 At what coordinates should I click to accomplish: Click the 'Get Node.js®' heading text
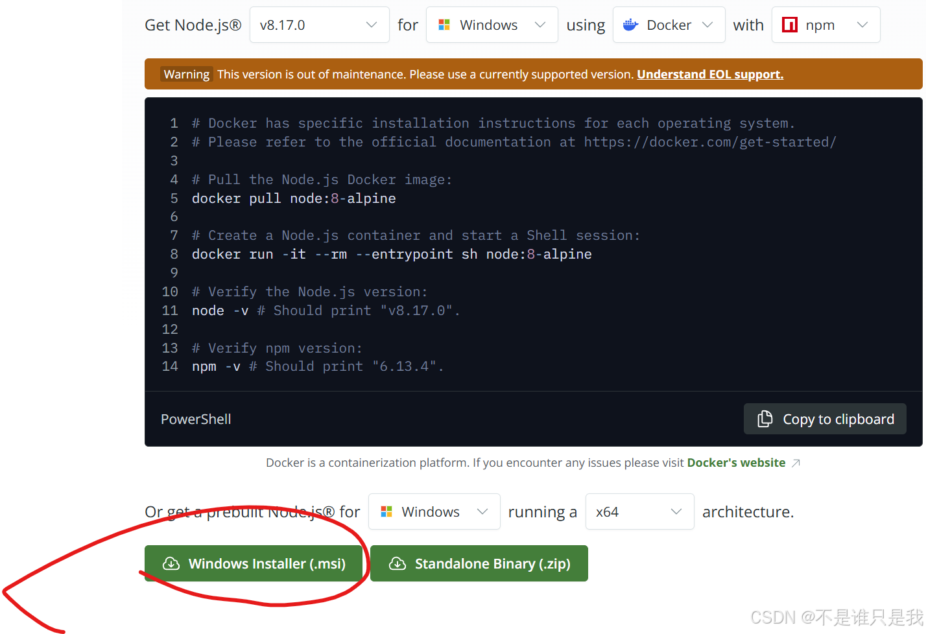(193, 25)
